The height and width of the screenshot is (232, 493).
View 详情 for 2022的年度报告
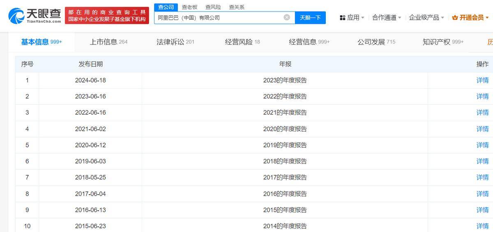[x=482, y=96]
